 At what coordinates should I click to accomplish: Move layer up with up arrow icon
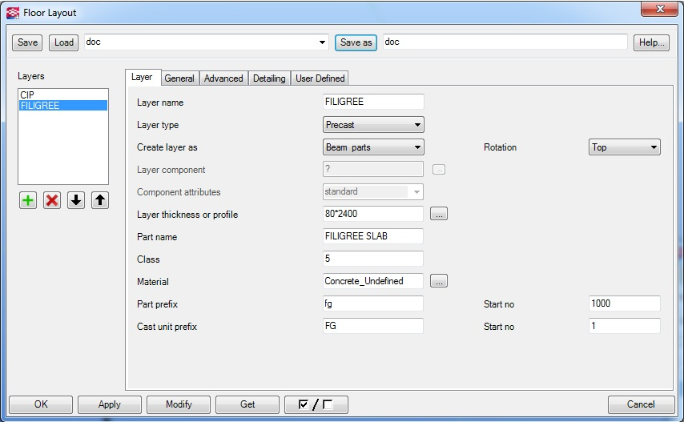[100, 200]
